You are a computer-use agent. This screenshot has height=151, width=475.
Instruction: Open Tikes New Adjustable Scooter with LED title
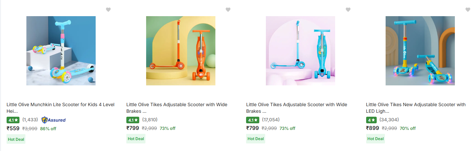click(416, 105)
